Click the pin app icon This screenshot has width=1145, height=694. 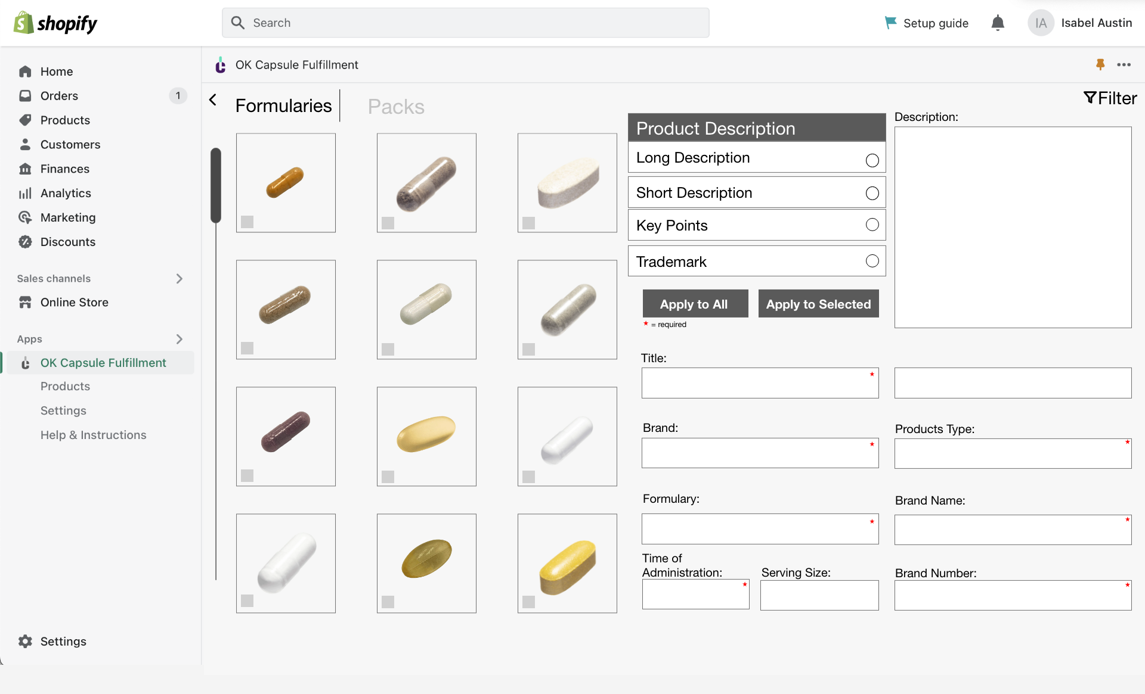[x=1100, y=64]
